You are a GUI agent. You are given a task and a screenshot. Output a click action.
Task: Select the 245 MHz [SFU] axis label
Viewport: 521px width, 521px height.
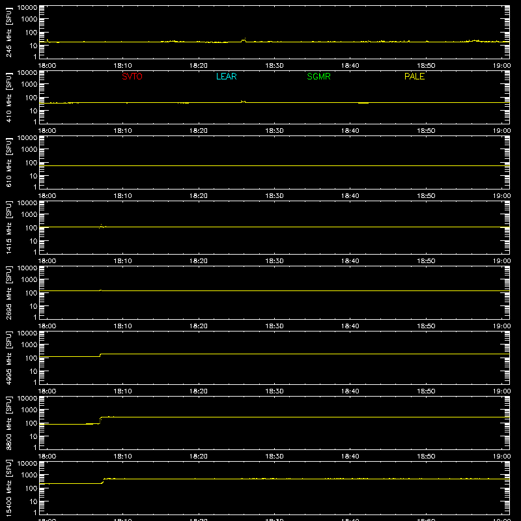point(9,33)
